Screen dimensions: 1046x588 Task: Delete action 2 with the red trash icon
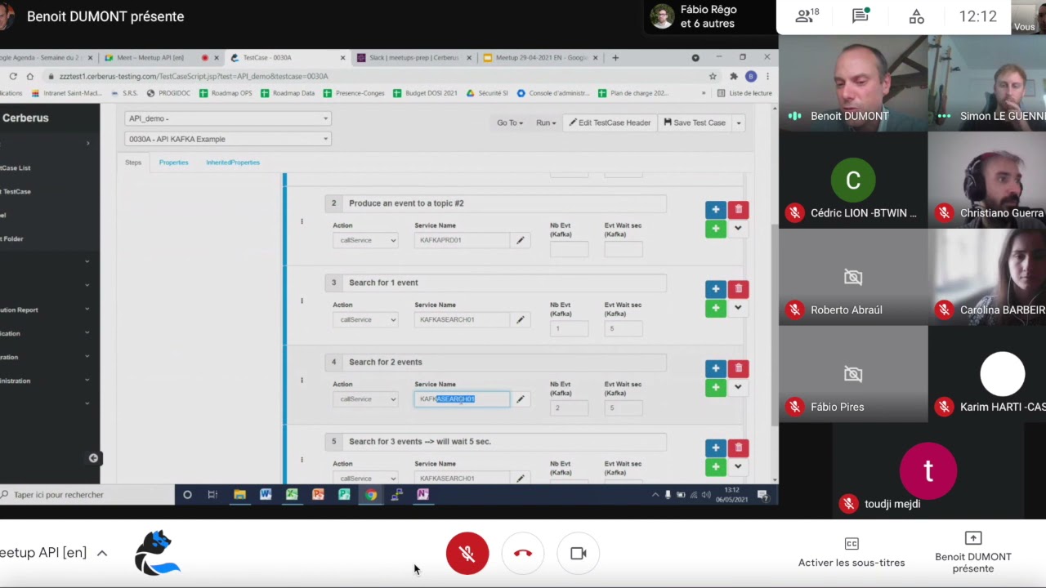pyautogui.click(x=738, y=210)
